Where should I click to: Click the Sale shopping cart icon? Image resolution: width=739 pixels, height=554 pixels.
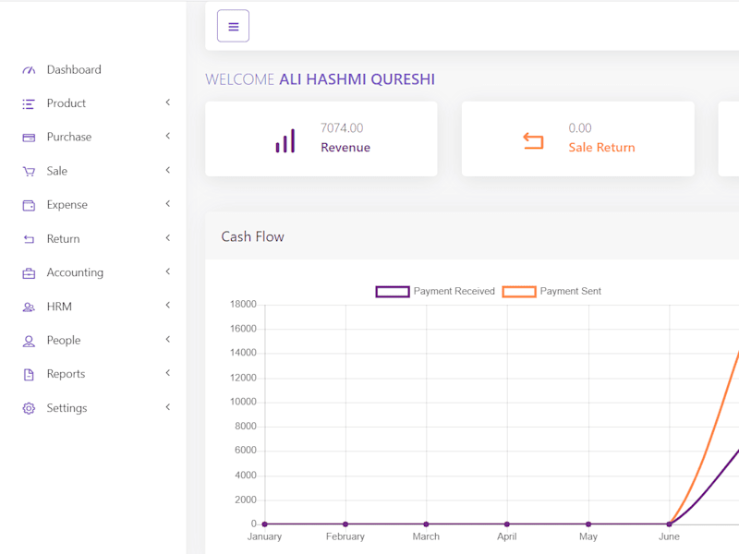click(x=29, y=172)
